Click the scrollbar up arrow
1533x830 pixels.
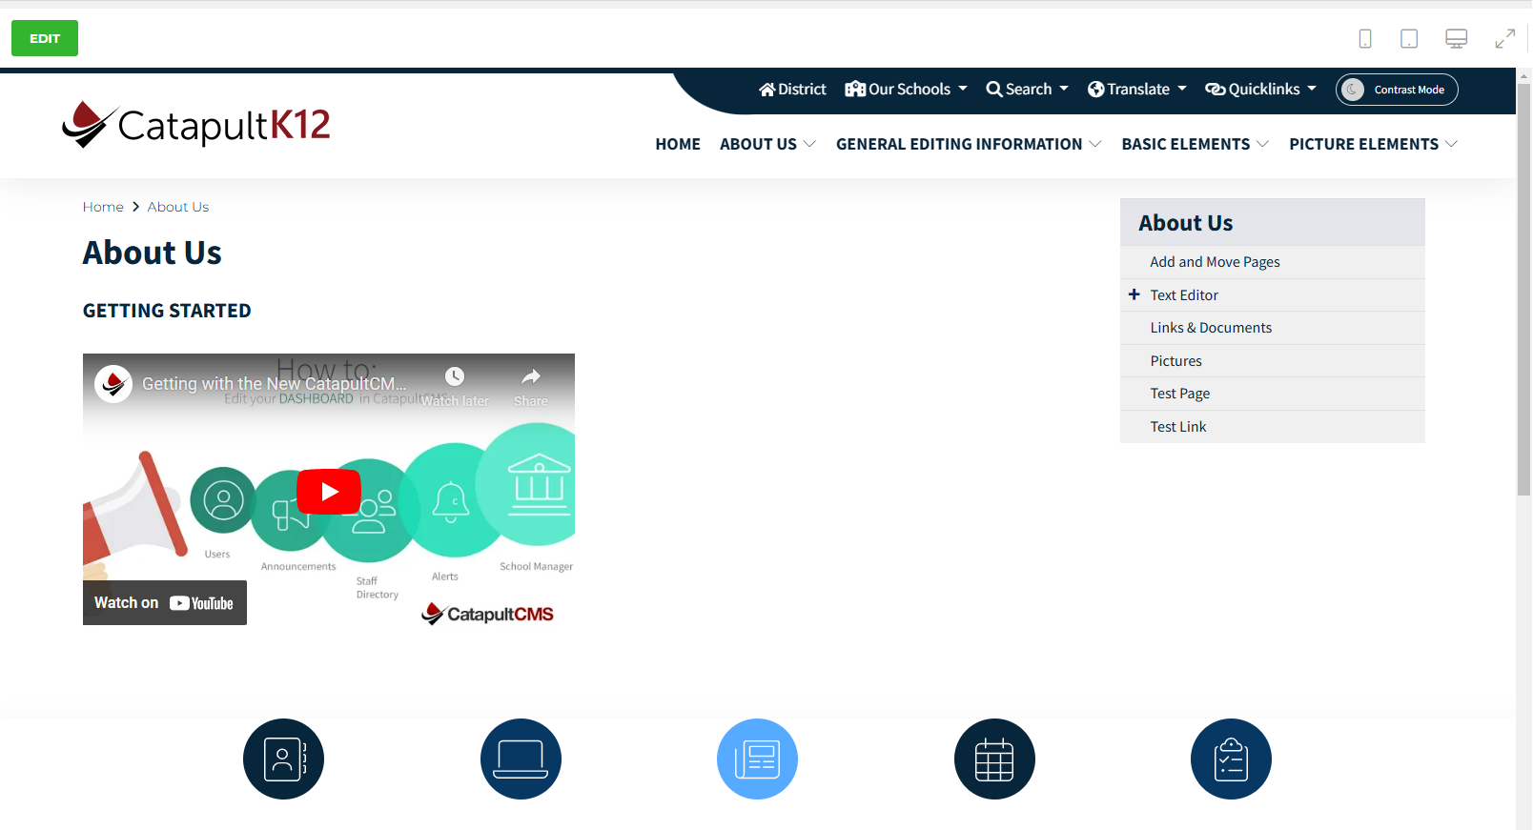tap(1523, 74)
